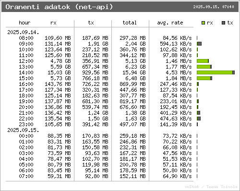
Task: Select the 2025.09.14. date label
Action: [23, 32]
